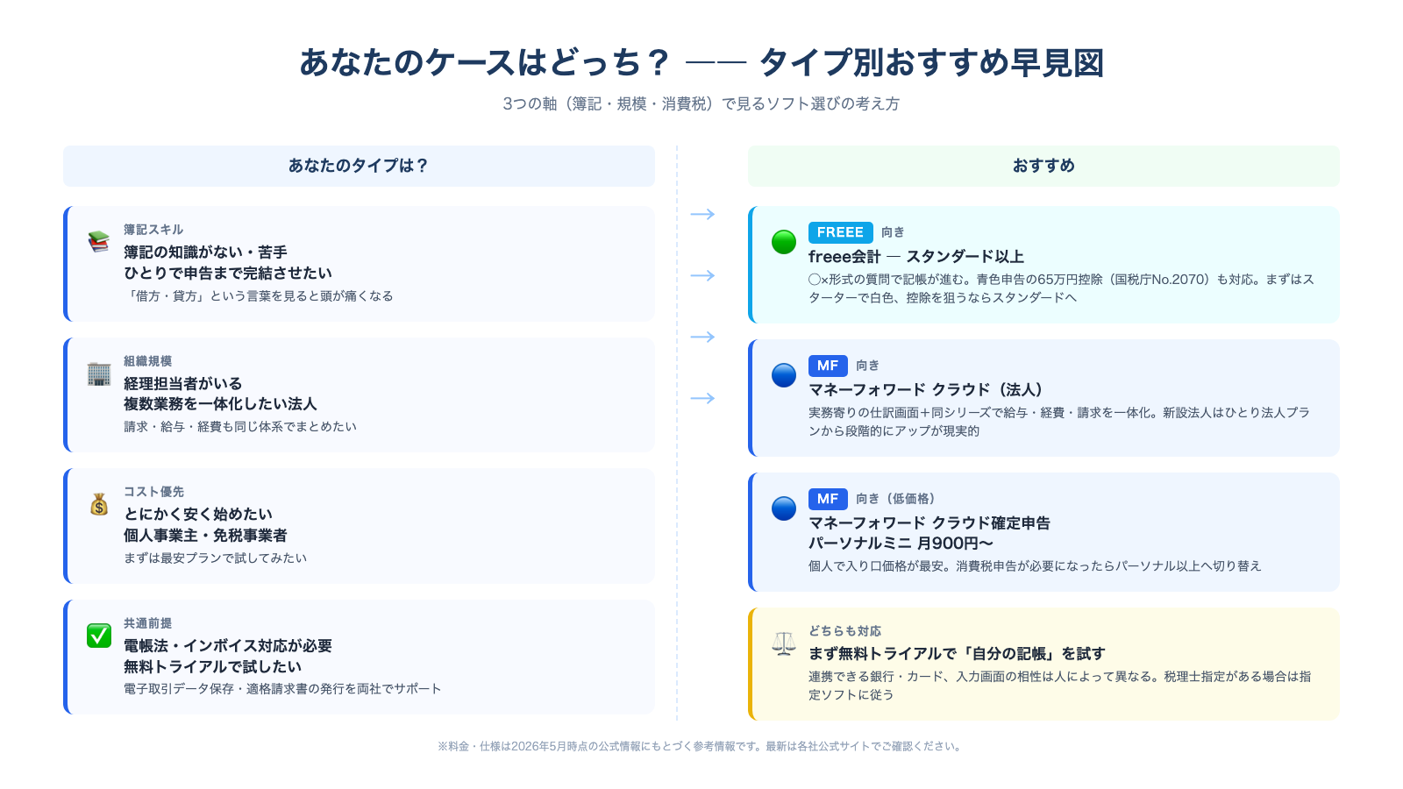Click heading マネーフォワード クラウド（法人）
1403x789 pixels.
click(925, 390)
